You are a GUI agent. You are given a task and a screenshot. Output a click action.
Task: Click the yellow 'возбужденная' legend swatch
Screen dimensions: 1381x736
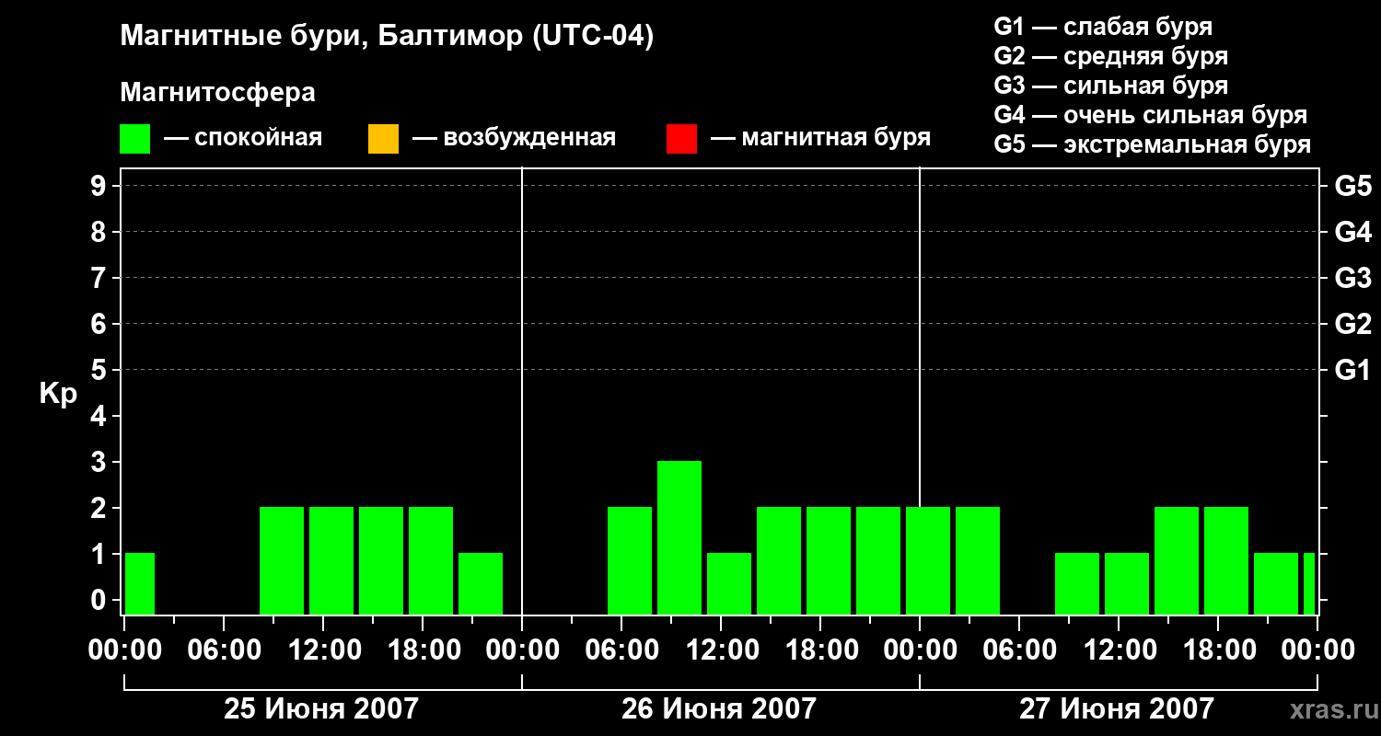click(x=383, y=139)
